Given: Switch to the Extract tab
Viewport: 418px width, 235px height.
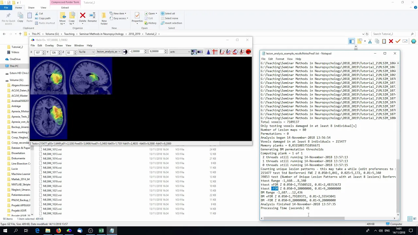Looking at the screenshot, I should 65,8.
